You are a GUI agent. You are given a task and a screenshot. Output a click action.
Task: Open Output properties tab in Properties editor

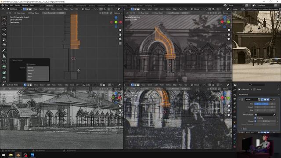(234, 99)
